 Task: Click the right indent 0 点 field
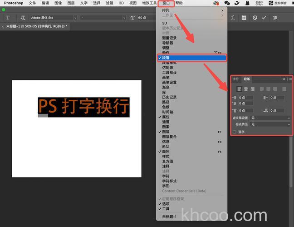point(277,98)
